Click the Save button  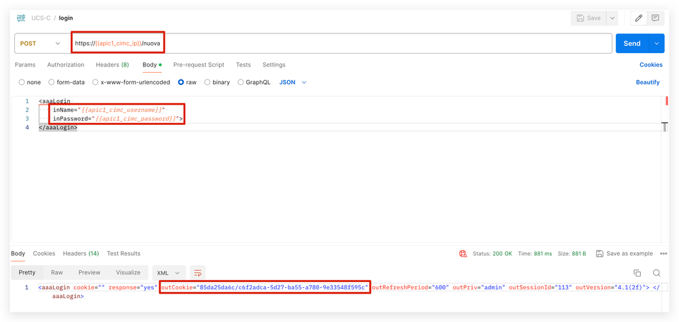pyautogui.click(x=589, y=18)
